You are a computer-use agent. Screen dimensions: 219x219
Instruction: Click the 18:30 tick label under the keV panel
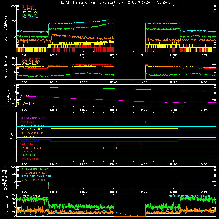83,55
